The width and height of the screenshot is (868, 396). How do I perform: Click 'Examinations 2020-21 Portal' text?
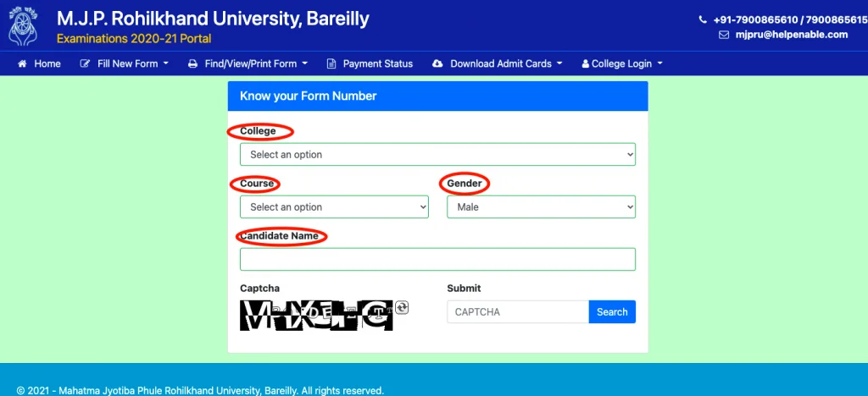coord(134,39)
